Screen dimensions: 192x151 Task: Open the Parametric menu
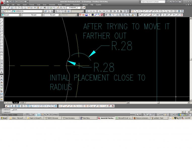76,5
